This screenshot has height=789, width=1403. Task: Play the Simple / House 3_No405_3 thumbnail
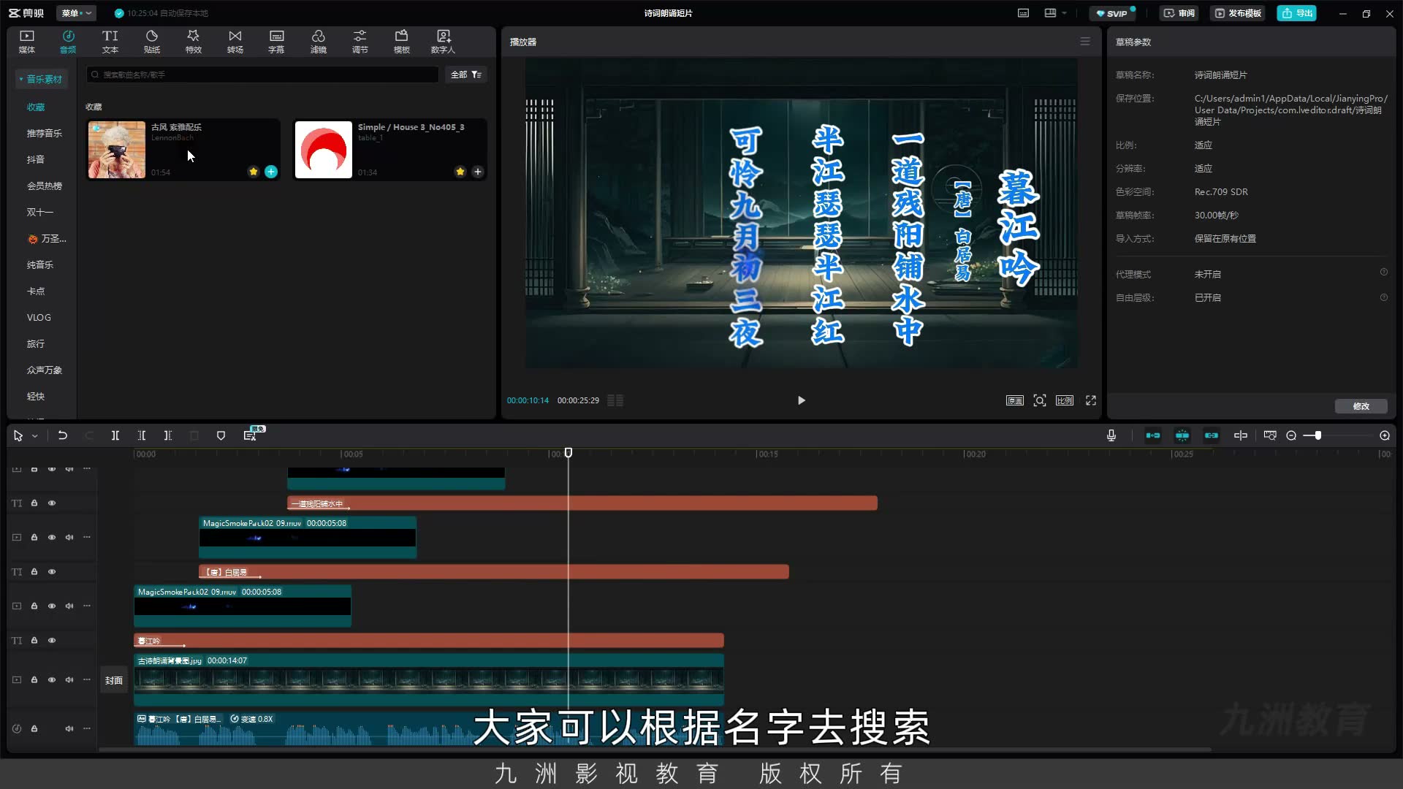coord(324,150)
